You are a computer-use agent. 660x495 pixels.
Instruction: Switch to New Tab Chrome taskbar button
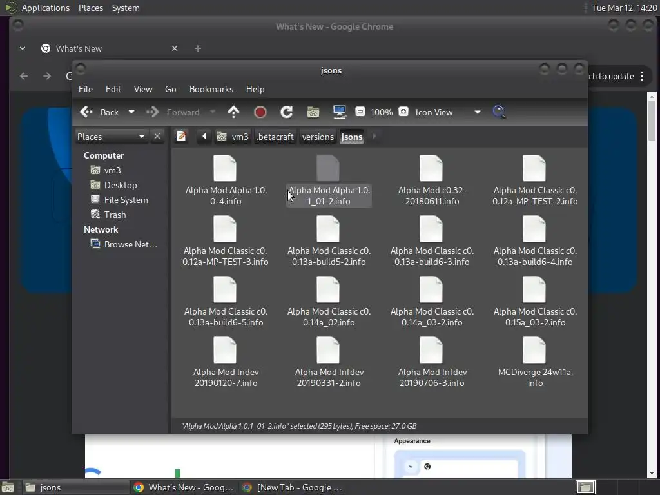pyautogui.click(x=293, y=487)
